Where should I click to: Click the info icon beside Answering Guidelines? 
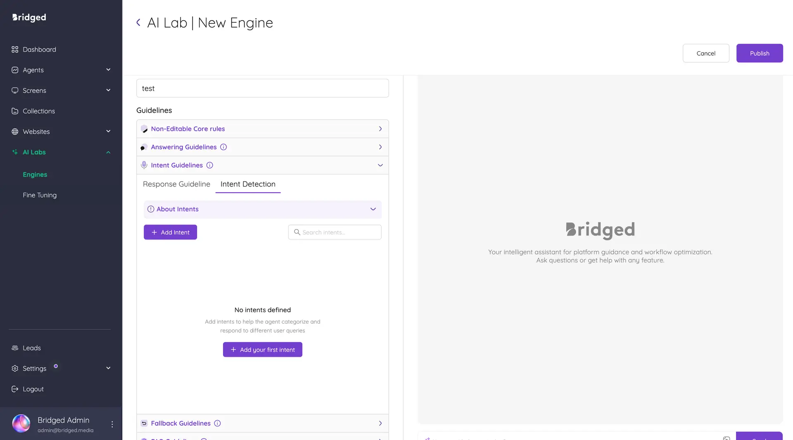[223, 147]
